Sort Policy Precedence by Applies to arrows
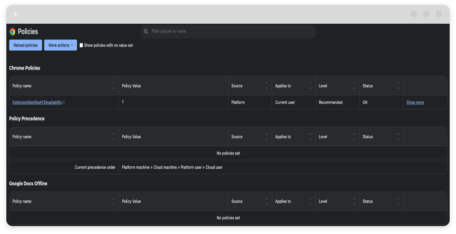 (x=310, y=136)
